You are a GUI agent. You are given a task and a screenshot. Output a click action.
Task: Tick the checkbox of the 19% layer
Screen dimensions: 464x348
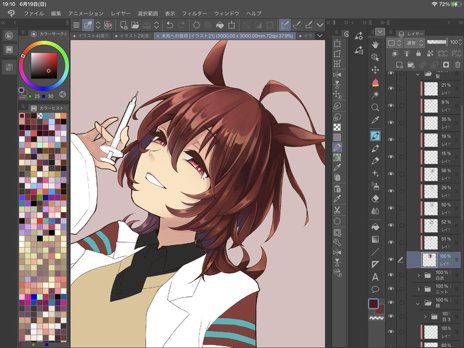[x=401, y=140]
